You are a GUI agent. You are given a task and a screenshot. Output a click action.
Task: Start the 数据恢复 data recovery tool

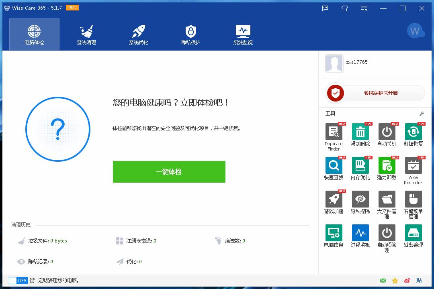point(413,132)
